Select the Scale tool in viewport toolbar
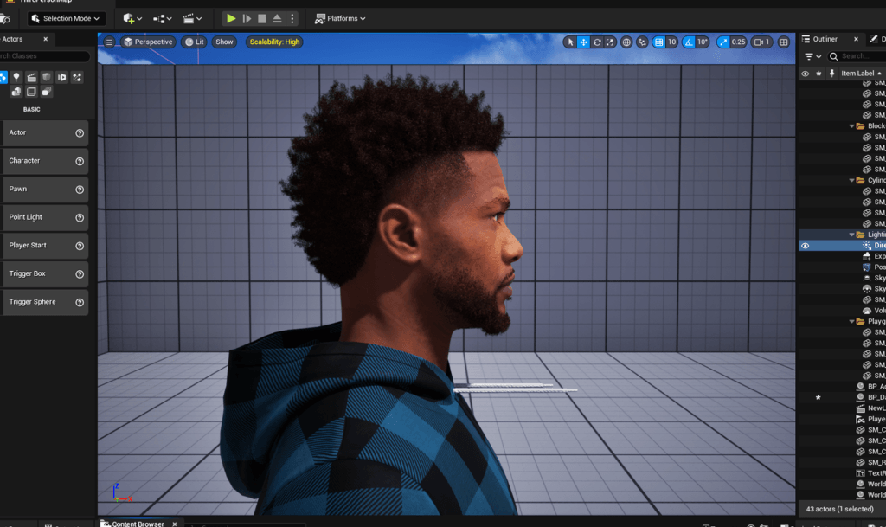Screen dimensions: 886x527 coord(608,41)
